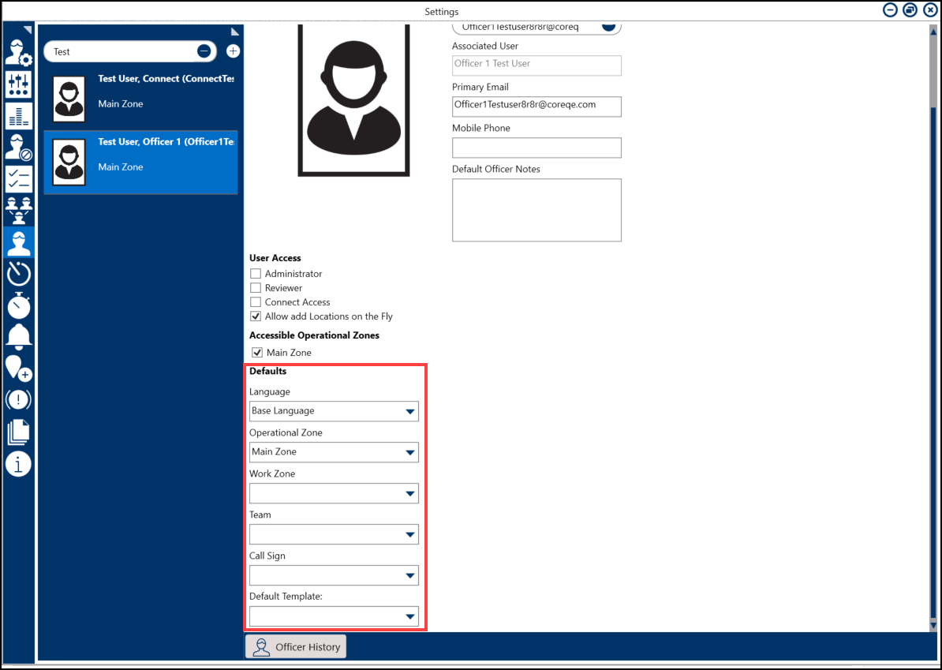Image resolution: width=942 pixels, height=670 pixels.
Task: Open the location pin with plus icon
Action: click(x=18, y=368)
